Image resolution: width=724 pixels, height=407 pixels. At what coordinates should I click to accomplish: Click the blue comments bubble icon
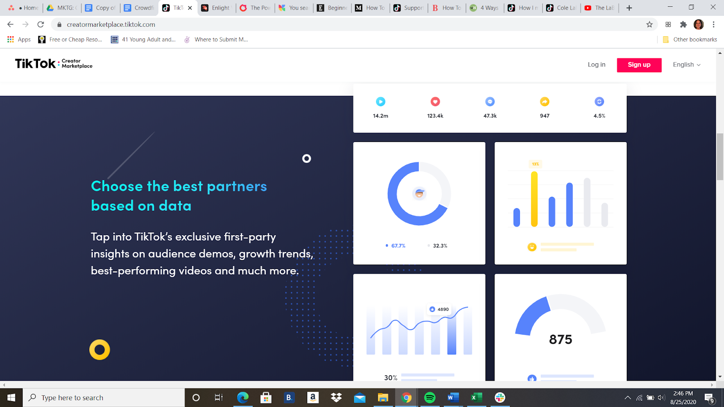(490, 102)
